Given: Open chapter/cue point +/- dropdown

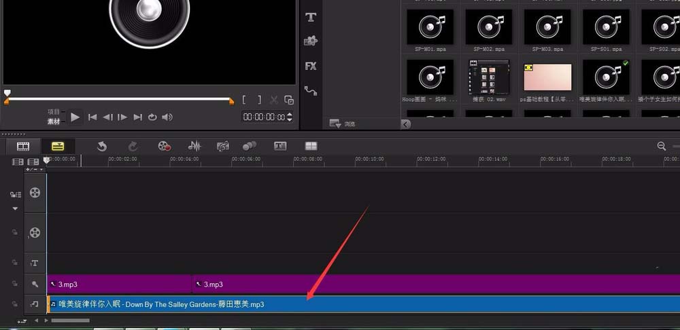Looking at the screenshot, I should coord(35,169).
